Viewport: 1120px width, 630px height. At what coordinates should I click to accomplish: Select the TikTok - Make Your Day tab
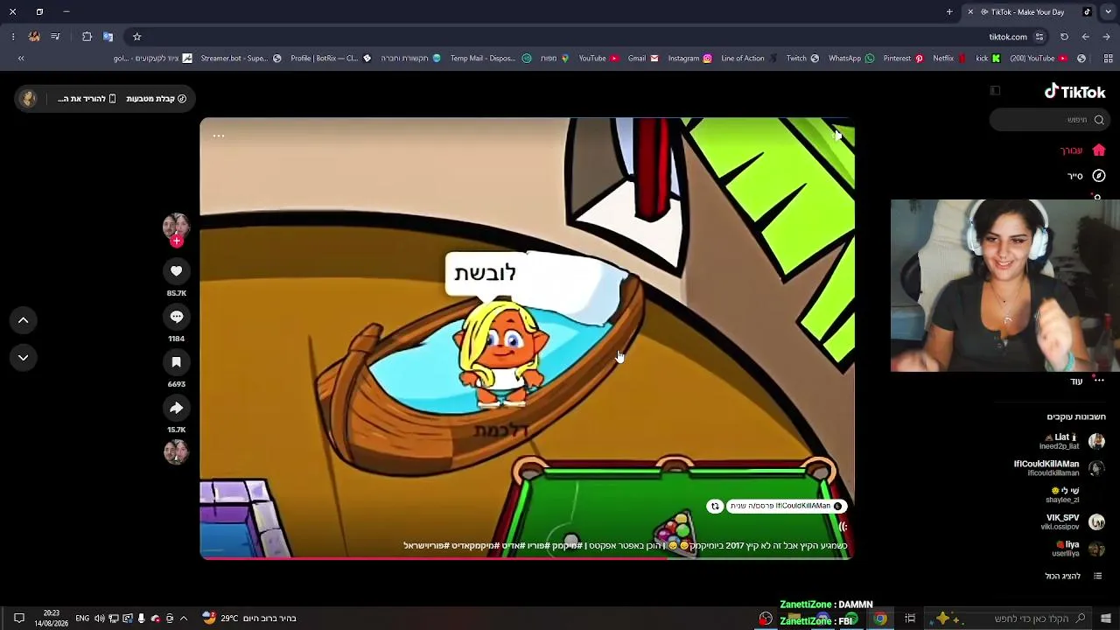[1029, 12]
